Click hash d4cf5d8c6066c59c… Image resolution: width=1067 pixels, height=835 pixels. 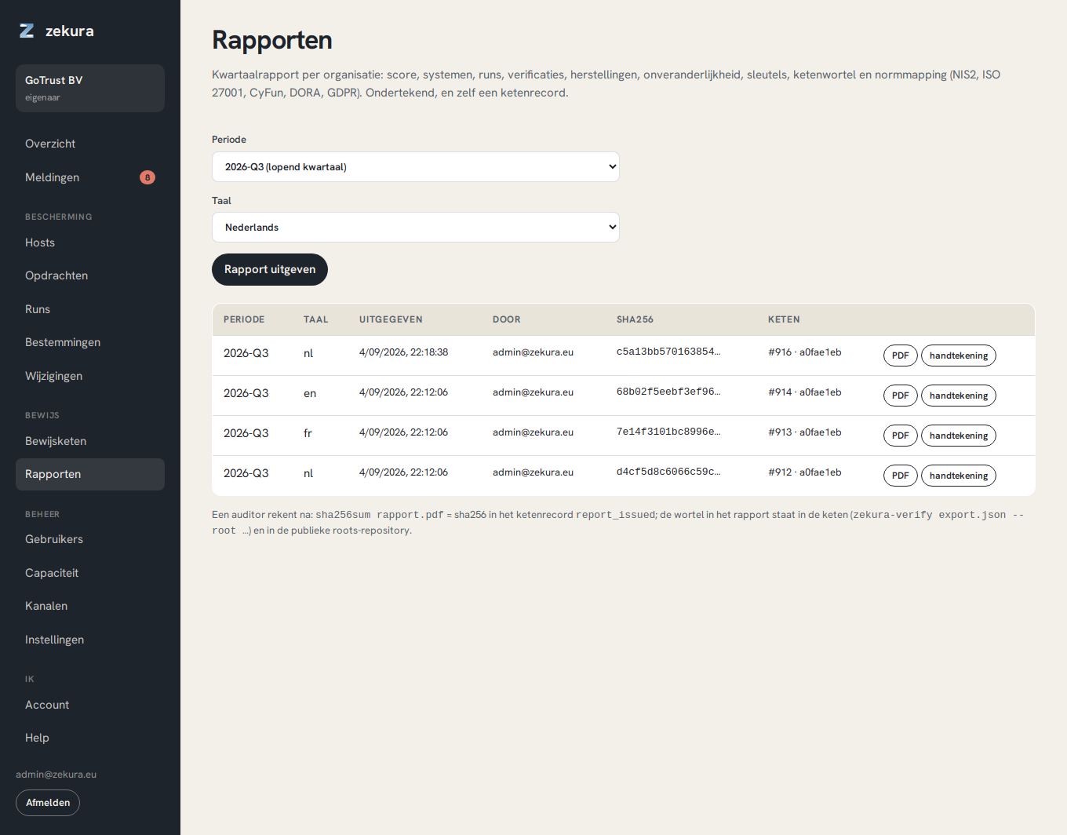tap(668, 472)
